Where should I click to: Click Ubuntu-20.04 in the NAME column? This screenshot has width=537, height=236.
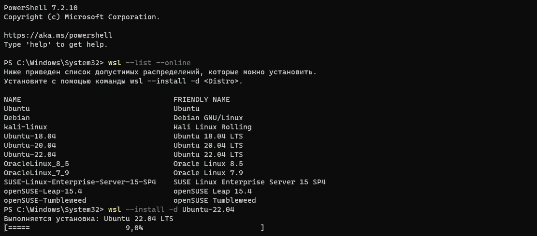[x=30, y=145]
